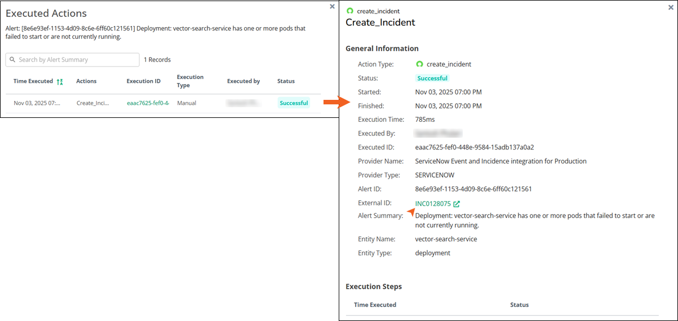Click the Executed by column header
This screenshot has height=321, width=678.
pyautogui.click(x=243, y=81)
